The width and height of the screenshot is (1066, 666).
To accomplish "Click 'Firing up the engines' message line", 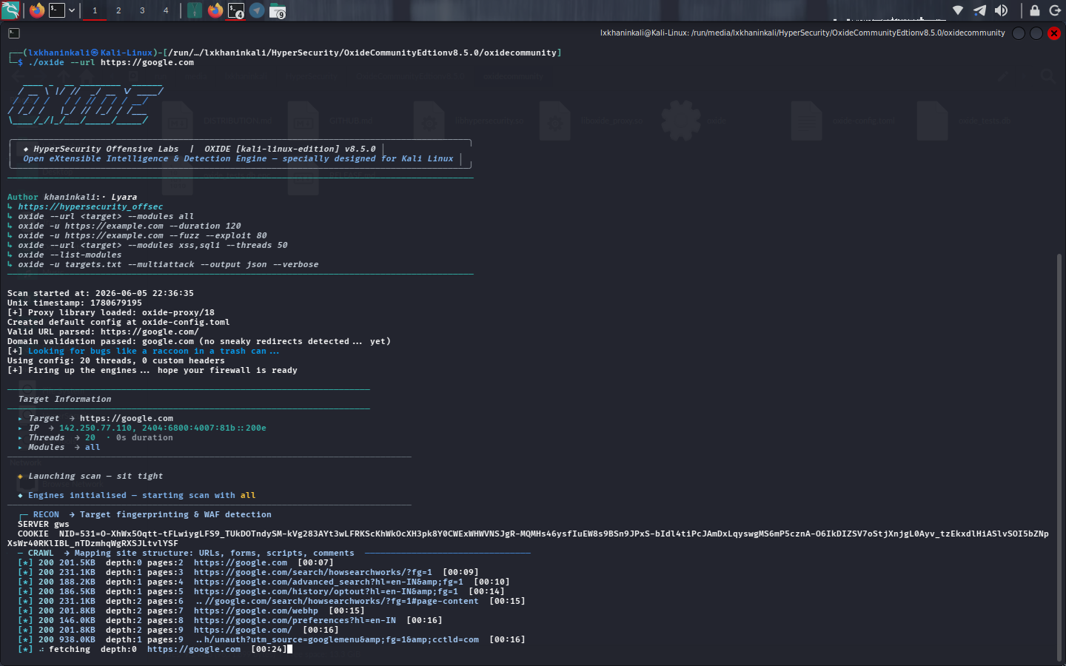I will point(152,371).
